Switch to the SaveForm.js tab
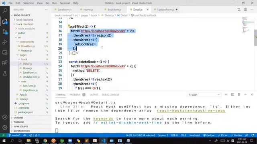This screenshot has width=257, height=144. 64,10
